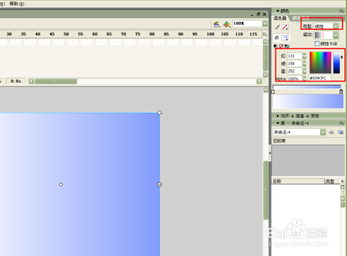Click the black and white default colors icon

coord(276,46)
